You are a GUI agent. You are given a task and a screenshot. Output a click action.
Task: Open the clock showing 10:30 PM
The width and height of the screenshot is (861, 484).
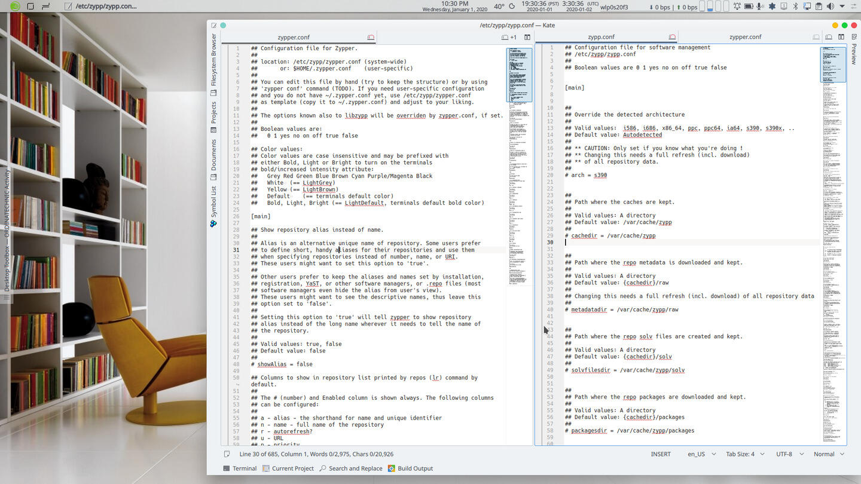455,6
